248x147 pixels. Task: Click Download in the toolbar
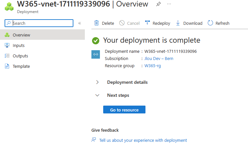coord(189,23)
